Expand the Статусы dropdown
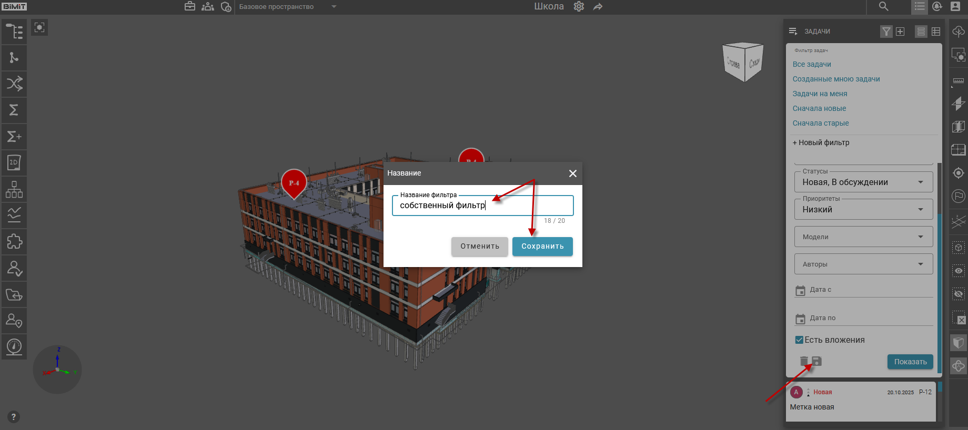 click(x=863, y=182)
